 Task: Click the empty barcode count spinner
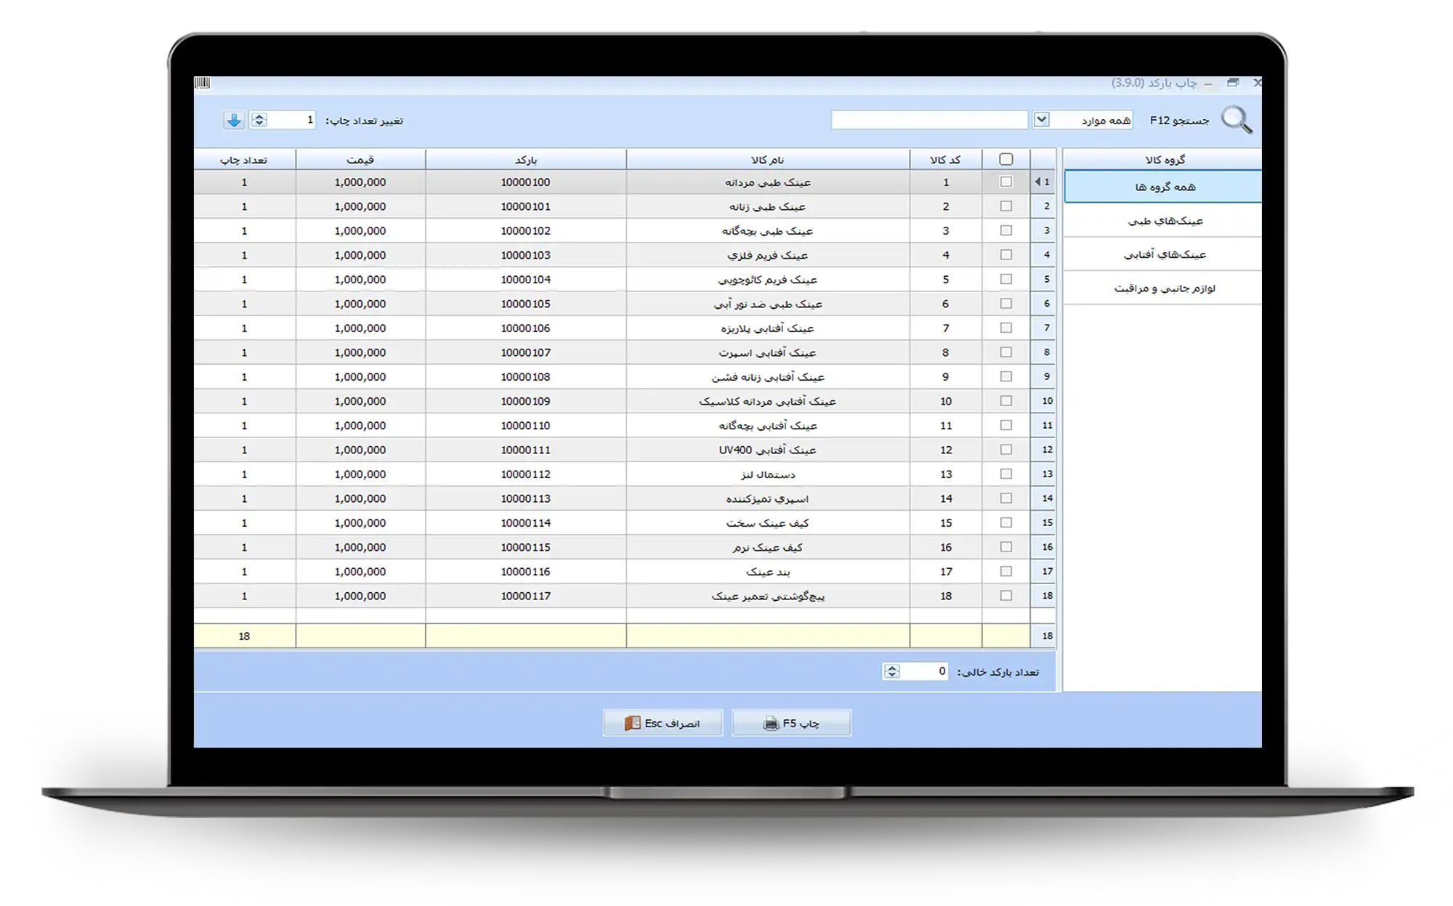point(892,671)
